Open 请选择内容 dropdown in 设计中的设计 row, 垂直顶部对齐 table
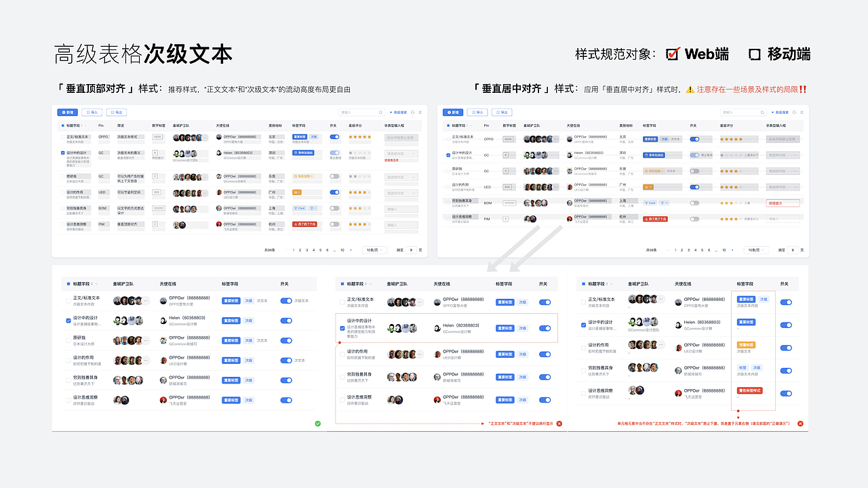The image size is (868, 488). (401, 154)
